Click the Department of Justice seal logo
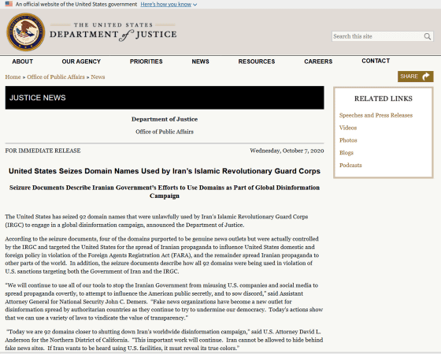The image size is (441, 354). pyautogui.click(x=25, y=32)
